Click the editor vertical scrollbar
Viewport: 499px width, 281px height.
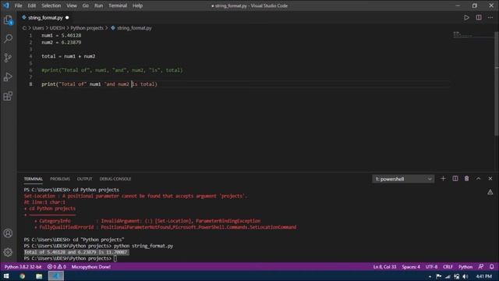(497, 84)
